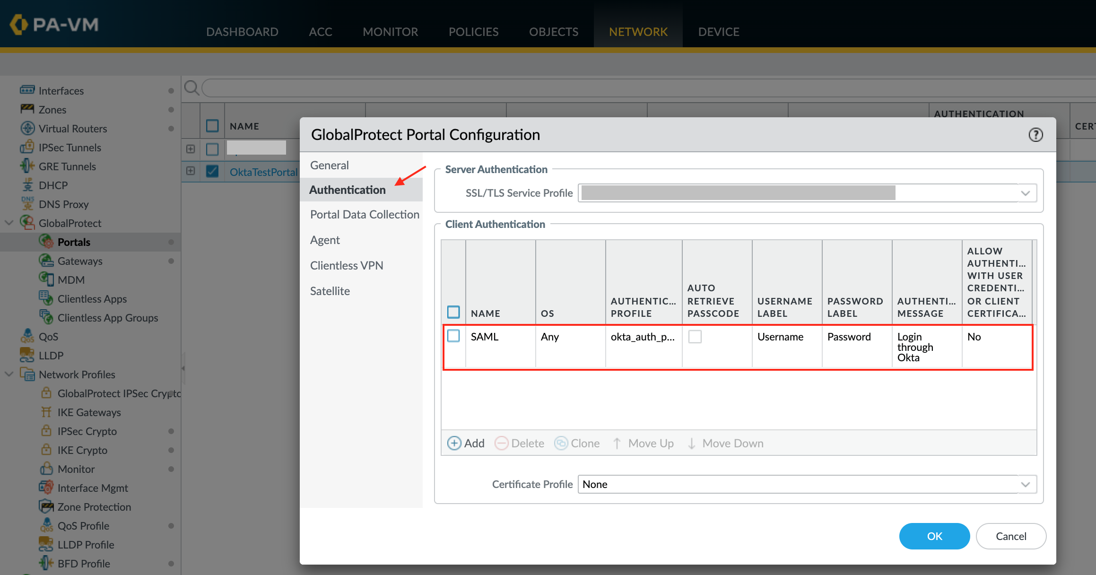
Task: Select Clientless Apps in sidebar
Action: 92,299
